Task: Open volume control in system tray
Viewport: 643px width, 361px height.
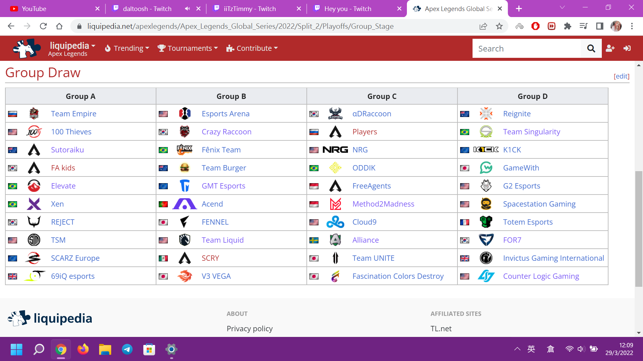Action: point(581,349)
